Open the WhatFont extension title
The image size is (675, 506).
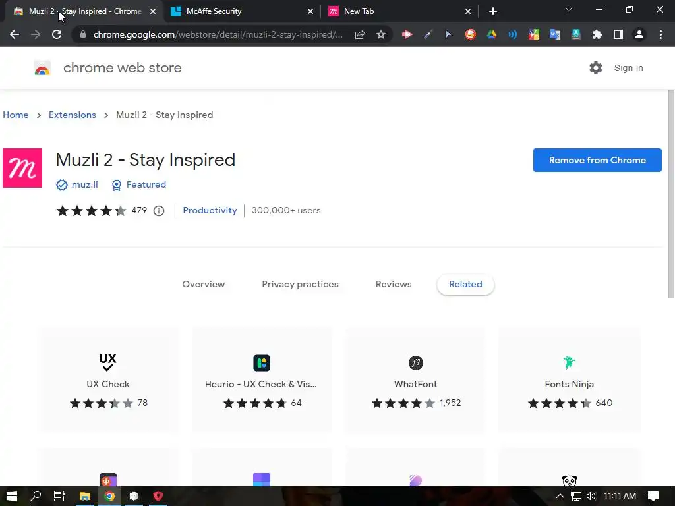click(x=415, y=384)
